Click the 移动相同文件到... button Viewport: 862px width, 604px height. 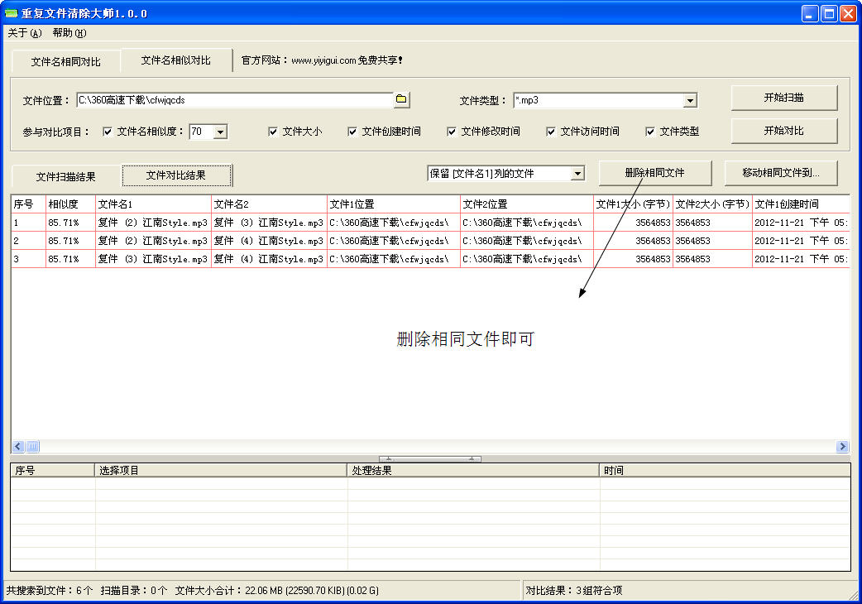point(781,173)
